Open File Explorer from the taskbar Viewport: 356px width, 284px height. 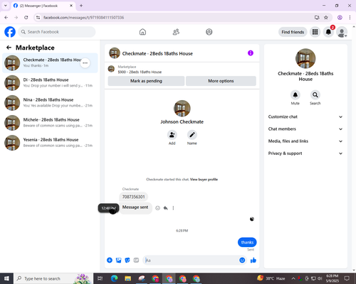(x=128, y=278)
